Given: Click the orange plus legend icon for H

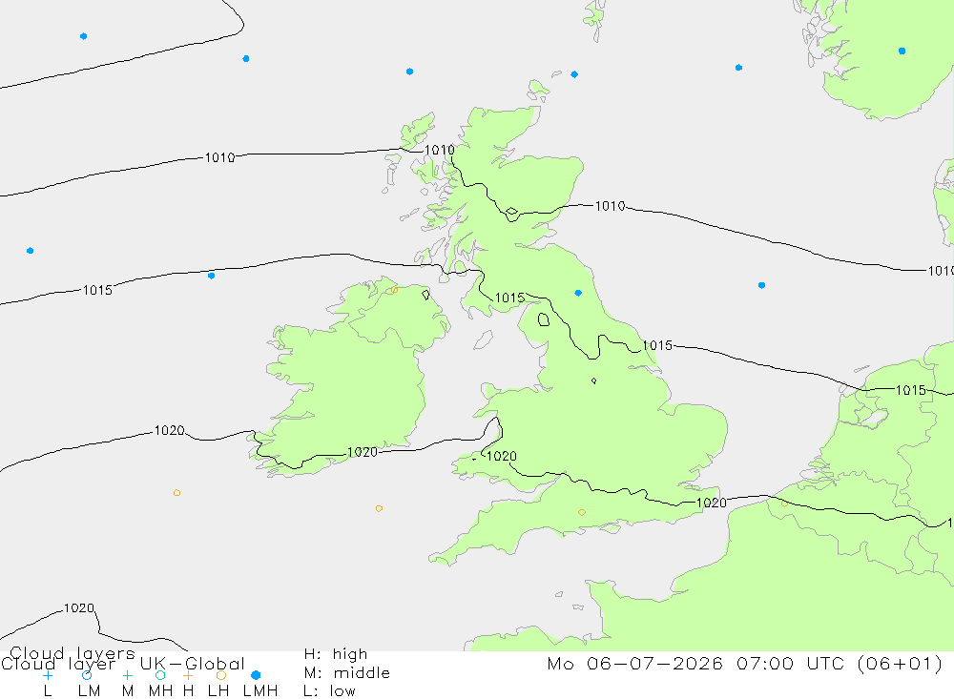Looking at the screenshot, I should pos(188,675).
